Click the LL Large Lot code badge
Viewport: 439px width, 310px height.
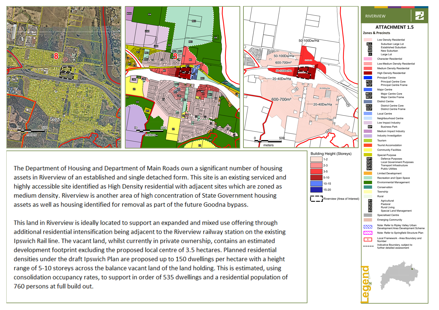click(370, 54)
